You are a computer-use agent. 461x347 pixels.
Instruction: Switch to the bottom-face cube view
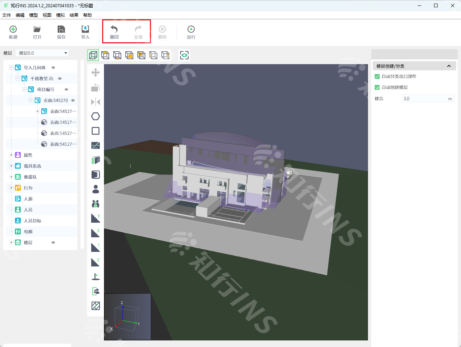tap(117, 55)
